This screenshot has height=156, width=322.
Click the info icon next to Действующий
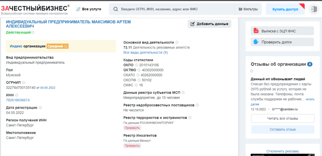click(33, 32)
